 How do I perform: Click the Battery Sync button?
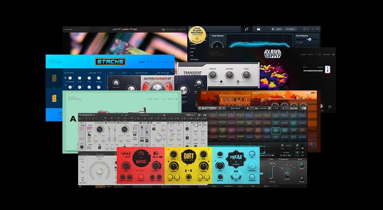256,108
